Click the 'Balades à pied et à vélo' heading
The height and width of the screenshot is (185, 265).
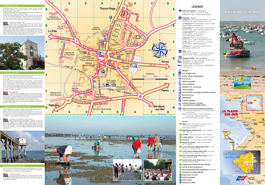point(22,166)
